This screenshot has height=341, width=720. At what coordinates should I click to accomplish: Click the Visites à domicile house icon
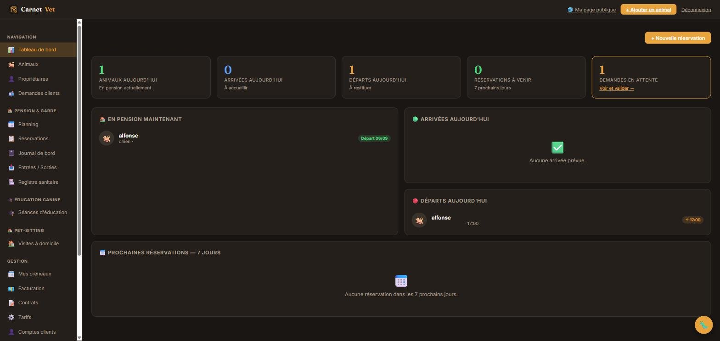tap(11, 244)
